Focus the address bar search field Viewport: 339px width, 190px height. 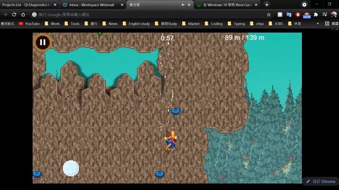click(x=149, y=14)
